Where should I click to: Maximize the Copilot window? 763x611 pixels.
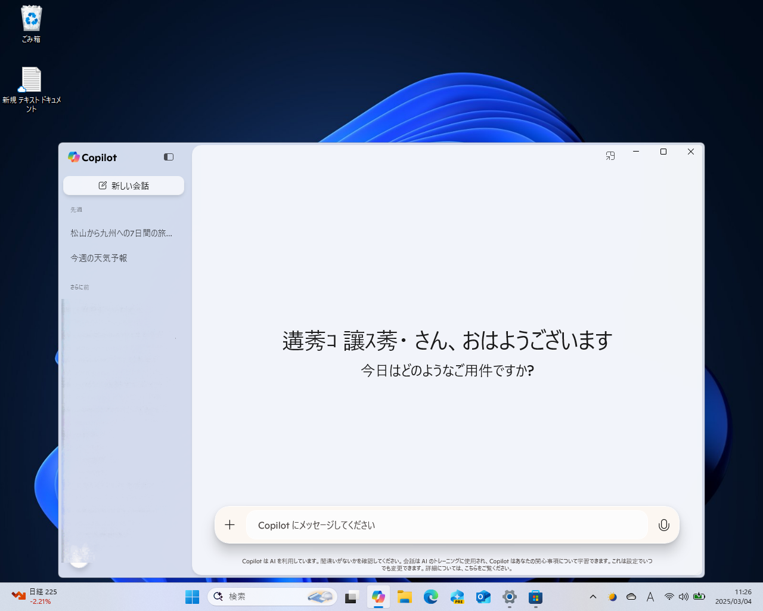(x=663, y=152)
